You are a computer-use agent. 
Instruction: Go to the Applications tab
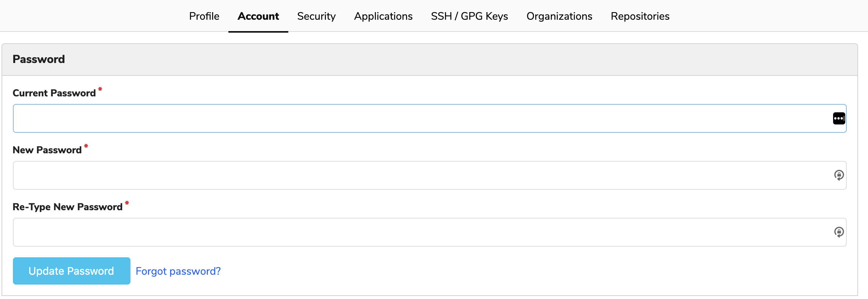(x=383, y=16)
